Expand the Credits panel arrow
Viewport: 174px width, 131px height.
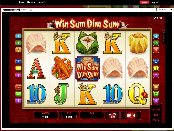(x=56, y=113)
